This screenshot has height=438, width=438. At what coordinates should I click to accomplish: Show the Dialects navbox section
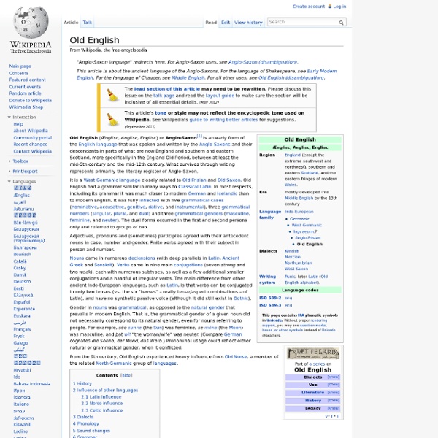coord(334,377)
